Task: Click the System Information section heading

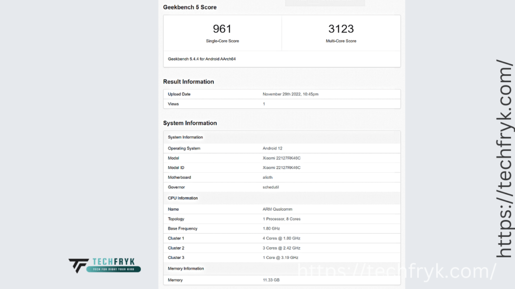Action: (190, 123)
